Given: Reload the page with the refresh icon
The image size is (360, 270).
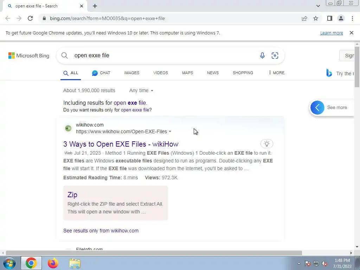Looking at the screenshot, I should point(30,18).
